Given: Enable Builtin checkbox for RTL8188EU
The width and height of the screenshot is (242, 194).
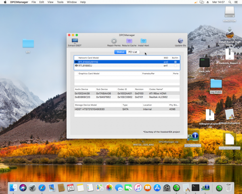Looking at the screenshot, I should point(175,65).
